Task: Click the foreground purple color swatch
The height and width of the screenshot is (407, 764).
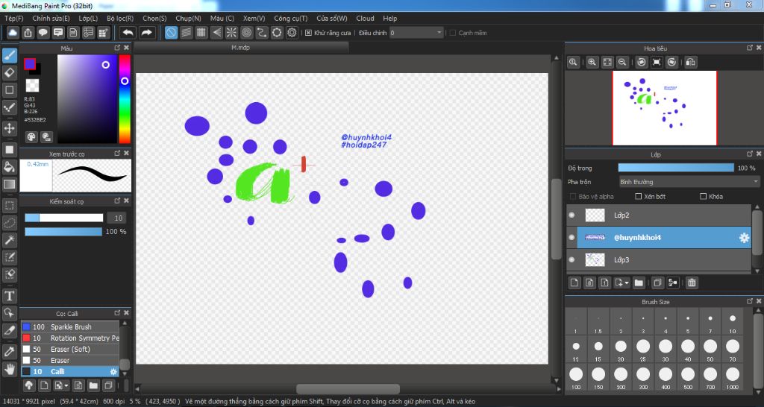Action: [x=30, y=64]
